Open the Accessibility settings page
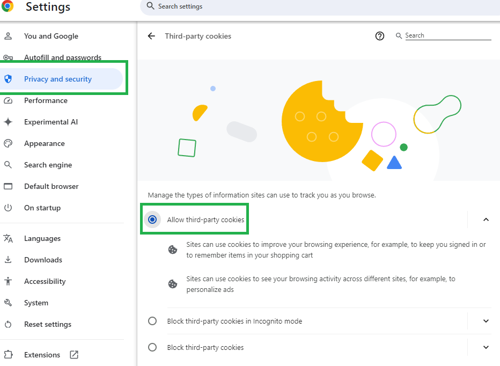The height and width of the screenshot is (366, 500). pyautogui.click(x=45, y=281)
